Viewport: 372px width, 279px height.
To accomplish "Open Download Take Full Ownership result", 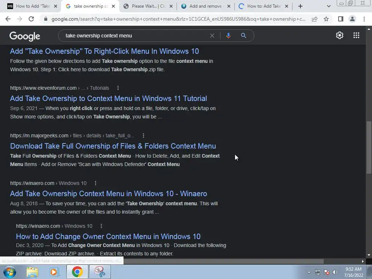I will pyautogui.click(x=113, y=146).
